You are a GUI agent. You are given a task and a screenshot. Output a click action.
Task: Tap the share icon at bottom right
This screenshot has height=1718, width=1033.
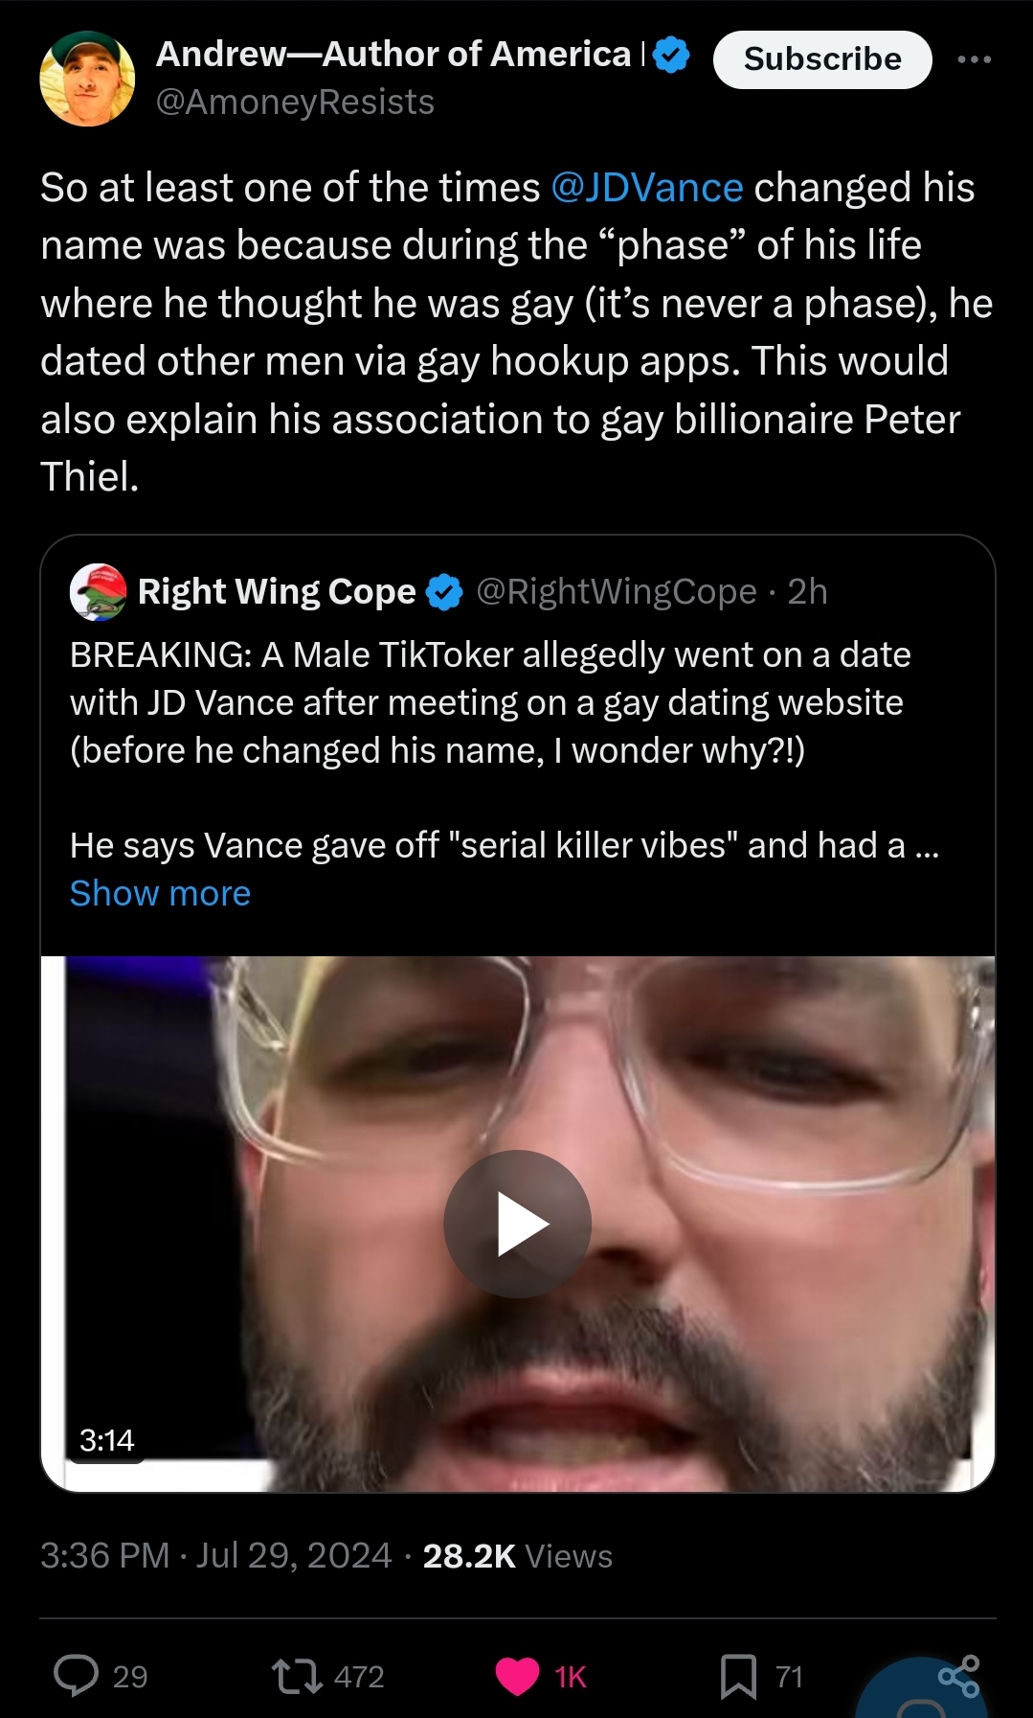tap(958, 1676)
